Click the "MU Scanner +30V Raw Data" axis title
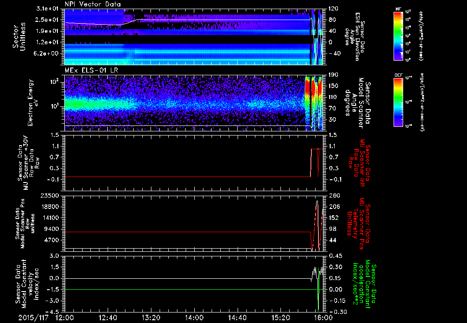The image size is (467, 323). [x=28, y=163]
